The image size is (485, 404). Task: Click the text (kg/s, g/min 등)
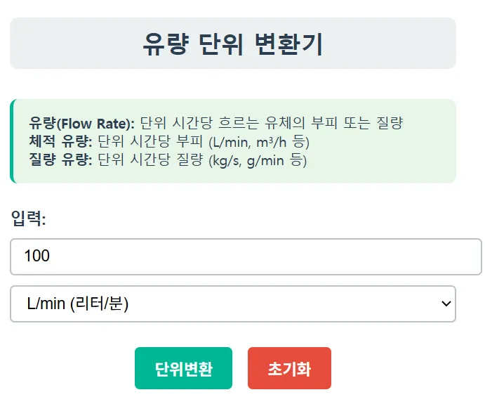pos(258,160)
